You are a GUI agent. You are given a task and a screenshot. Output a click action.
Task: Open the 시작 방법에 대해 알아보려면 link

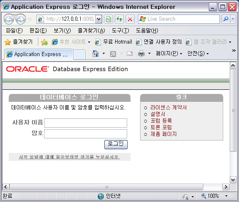click(x=69, y=157)
